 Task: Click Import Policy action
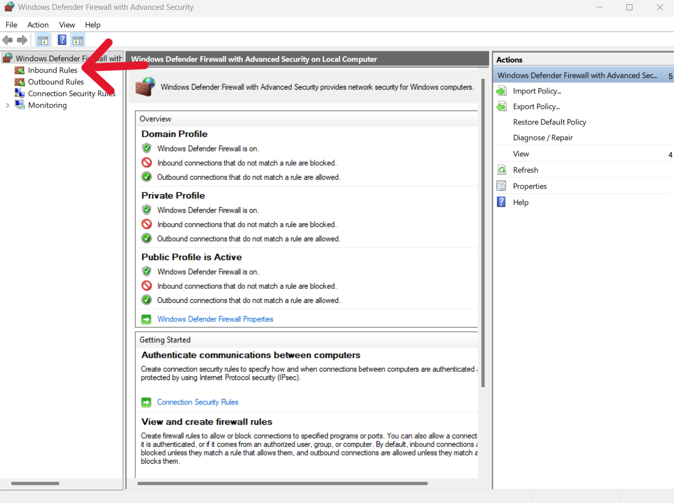(537, 91)
